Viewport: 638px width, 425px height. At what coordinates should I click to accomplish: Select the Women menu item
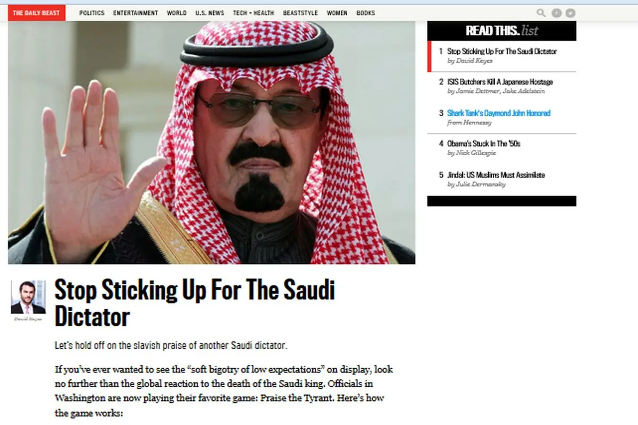337,13
